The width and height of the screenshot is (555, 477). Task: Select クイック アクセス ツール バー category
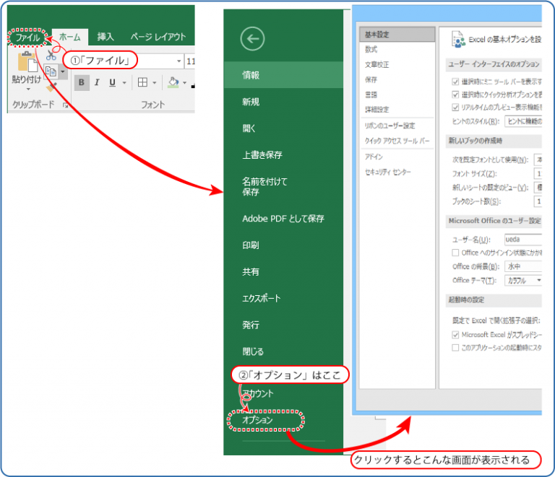[x=397, y=141]
